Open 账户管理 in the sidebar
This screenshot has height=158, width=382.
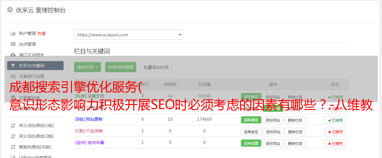[27, 33]
